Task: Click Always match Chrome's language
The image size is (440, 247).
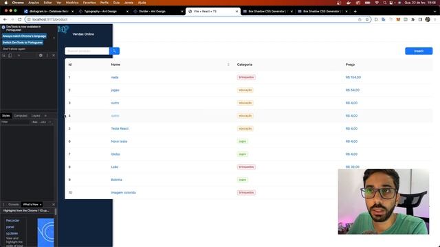Action: point(24,36)
